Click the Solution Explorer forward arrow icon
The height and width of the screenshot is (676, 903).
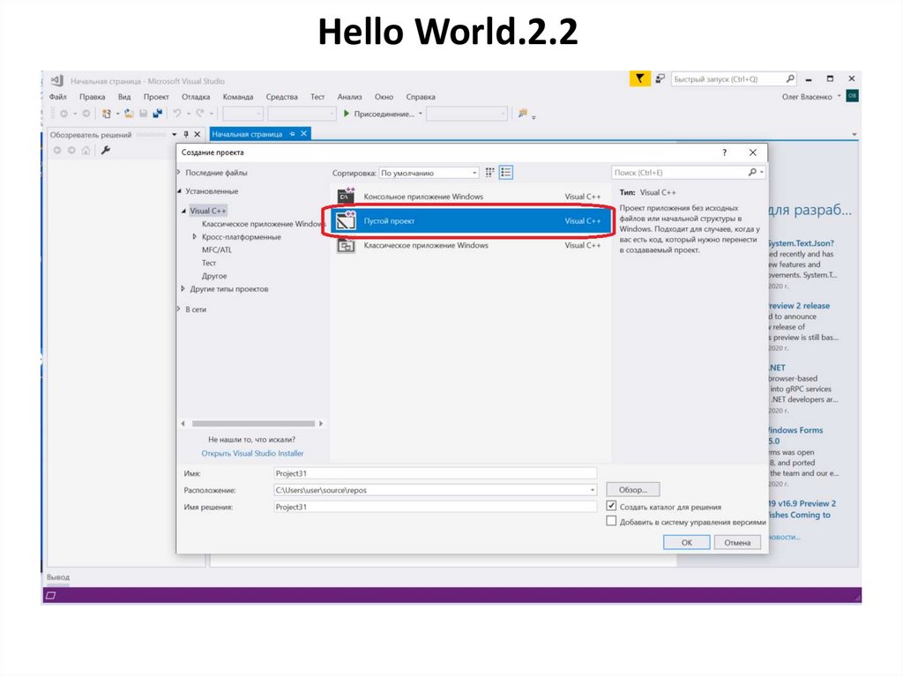click(x=71, y=151)
